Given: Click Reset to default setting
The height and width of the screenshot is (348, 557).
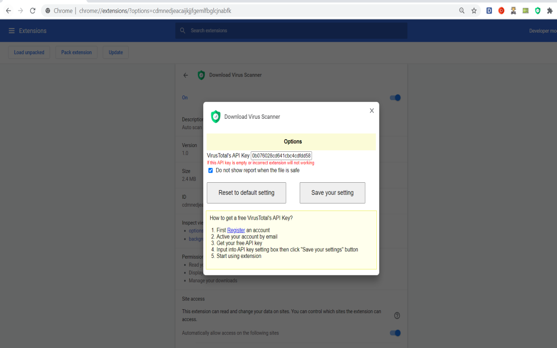Looking at the screenshot, I should tap(246, 193).
